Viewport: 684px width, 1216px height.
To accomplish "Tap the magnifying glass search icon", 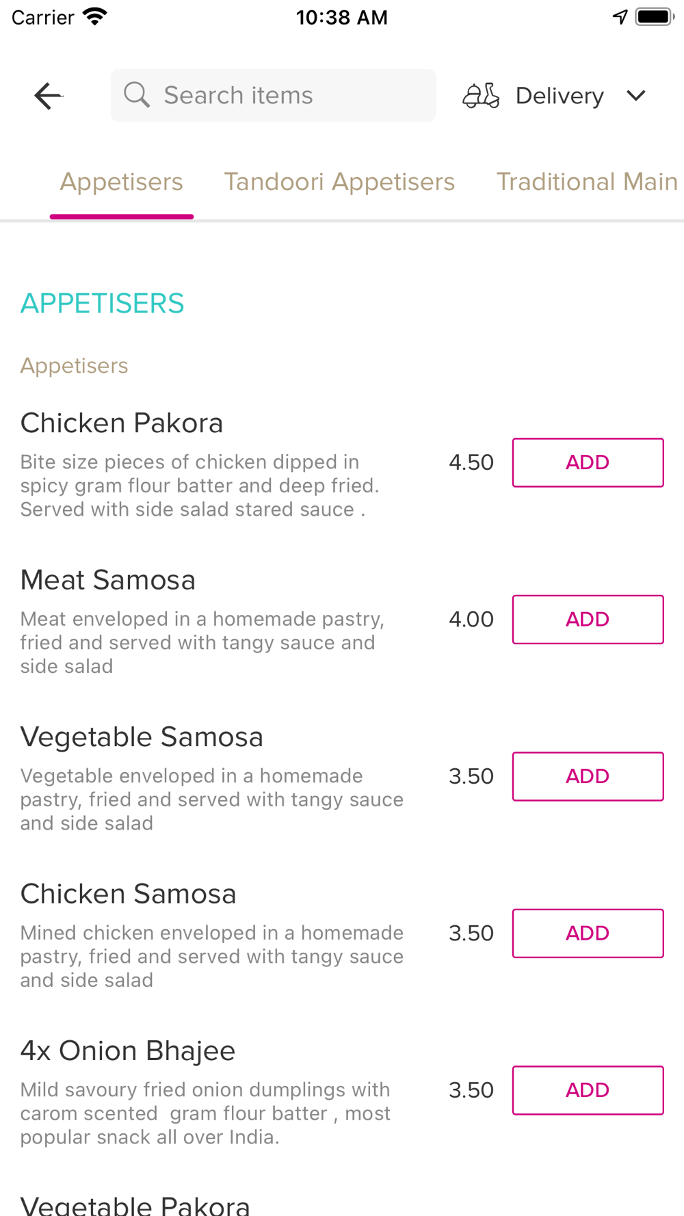I will pyautogui.click(x=137, y=95).
